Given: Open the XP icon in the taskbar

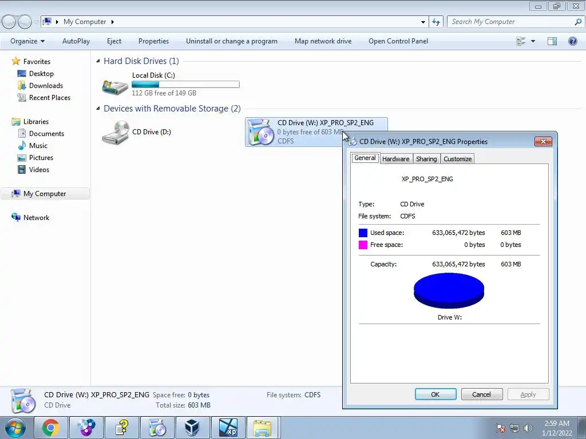Looking at the screenshot, I should click(x=228, y=428).
